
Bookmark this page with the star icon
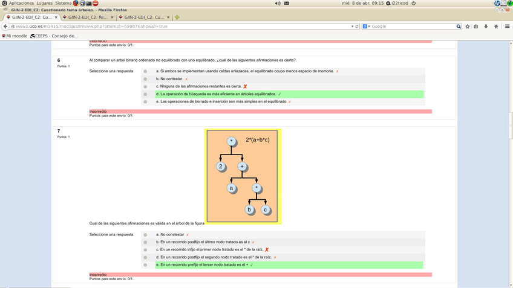click(468, 27)
